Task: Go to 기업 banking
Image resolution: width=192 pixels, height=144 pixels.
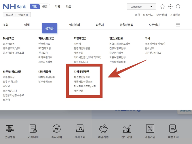Action: click(57, 7)
